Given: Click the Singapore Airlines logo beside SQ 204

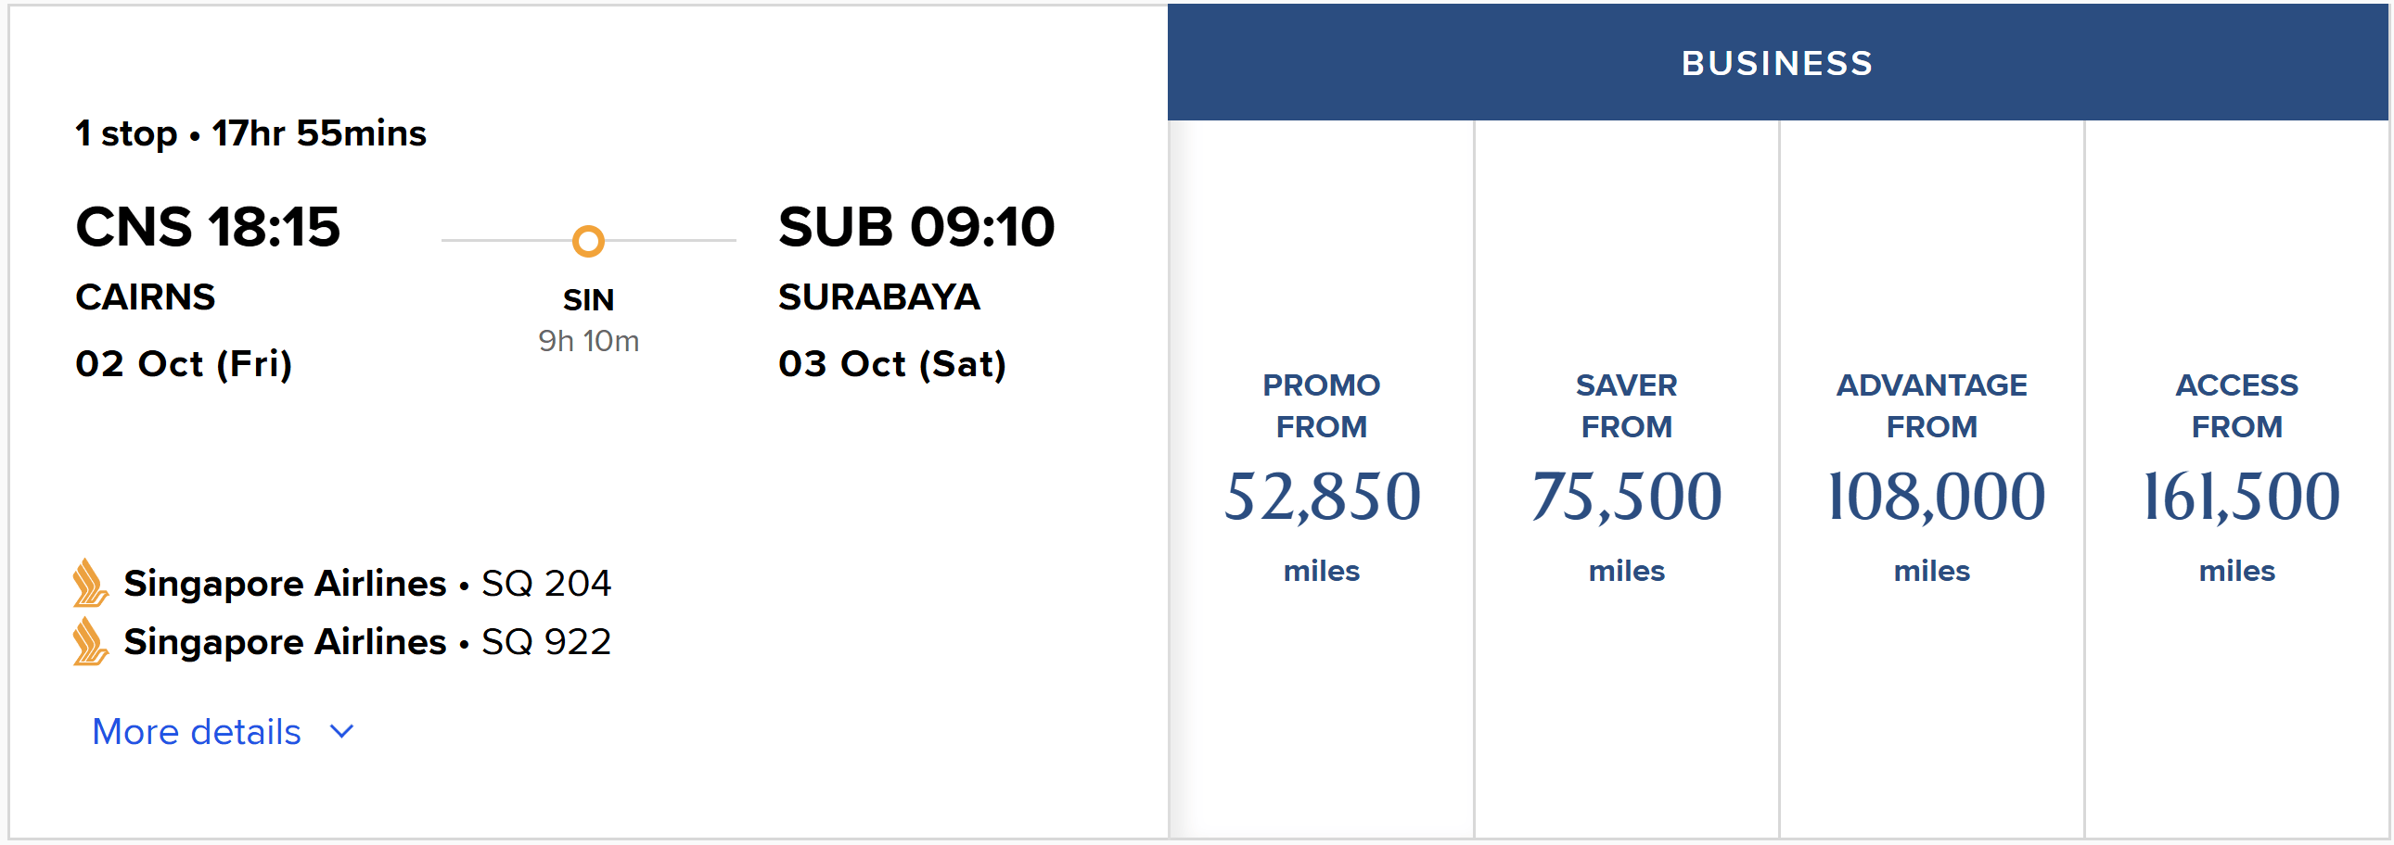Looking at the screenshot, I should pos(90,582).
